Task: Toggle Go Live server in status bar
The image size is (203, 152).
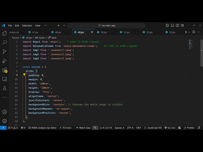Action: tap(170, 128)
